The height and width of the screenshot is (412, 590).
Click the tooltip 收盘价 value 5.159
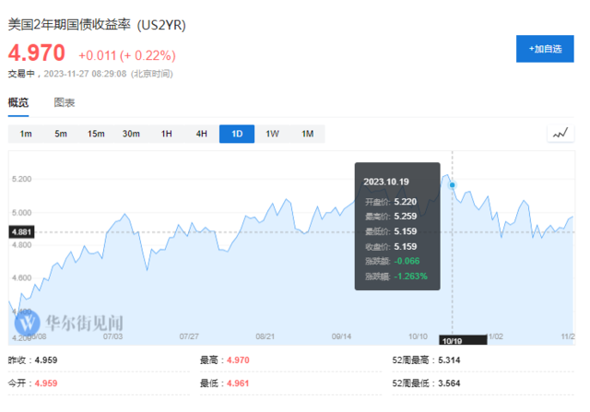406,247
